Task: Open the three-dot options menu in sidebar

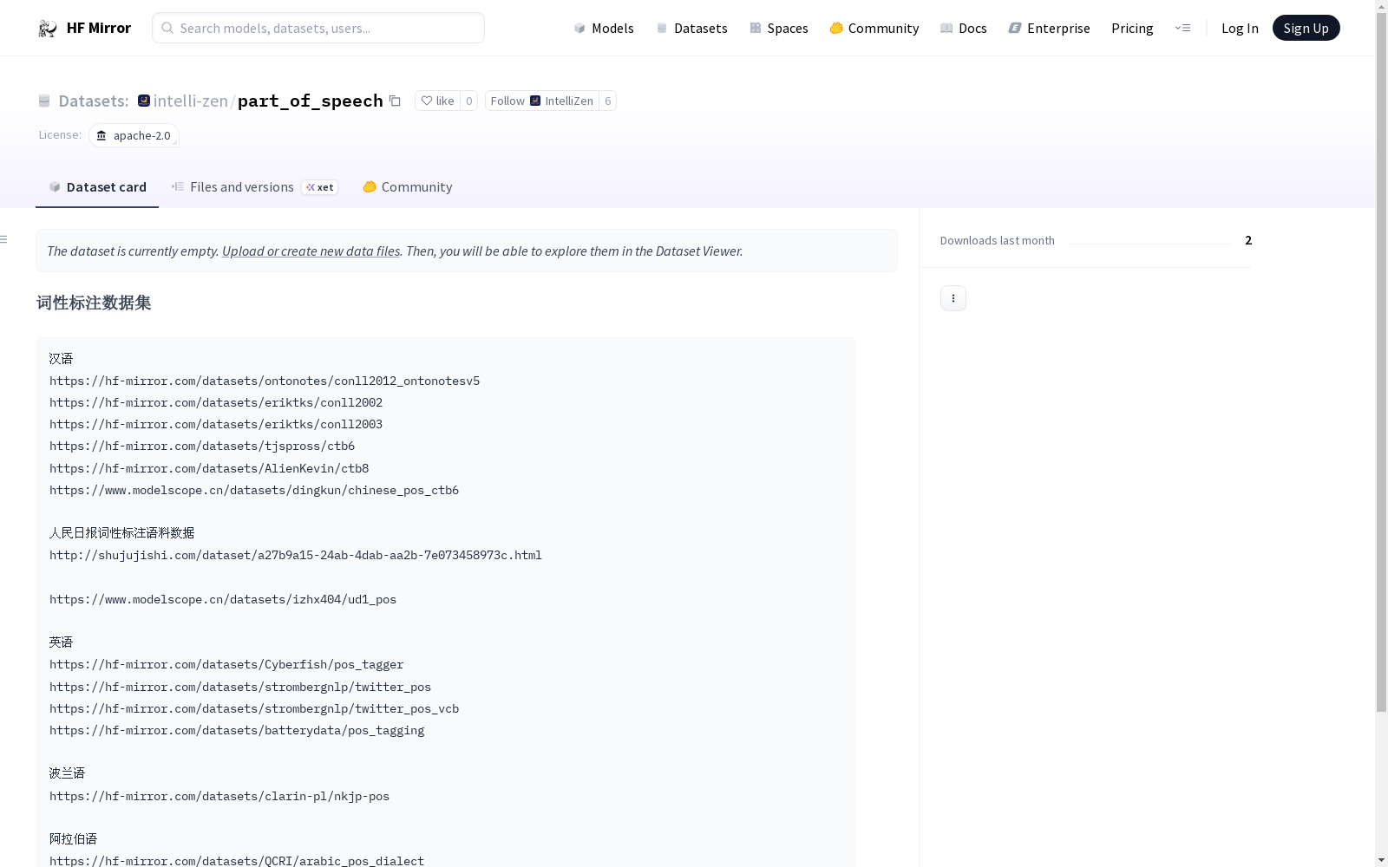Action: click(953, 298)
